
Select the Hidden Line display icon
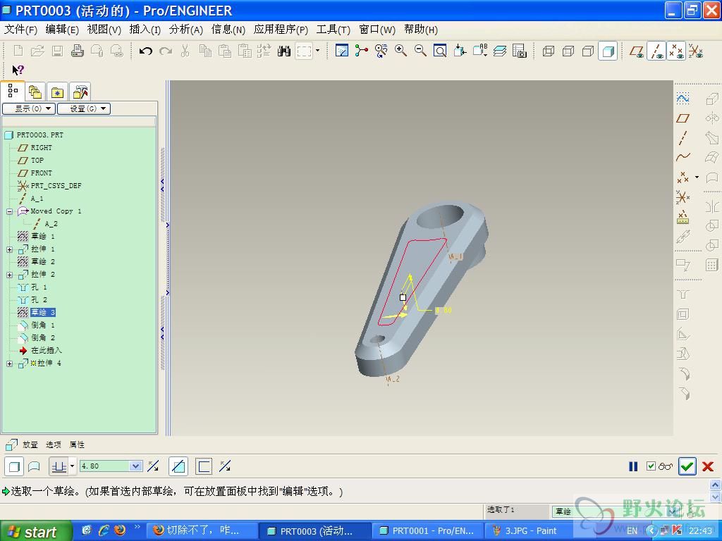click(x=568, y=51)
